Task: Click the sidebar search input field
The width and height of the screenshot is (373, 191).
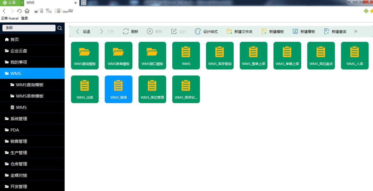Action: 29,28
